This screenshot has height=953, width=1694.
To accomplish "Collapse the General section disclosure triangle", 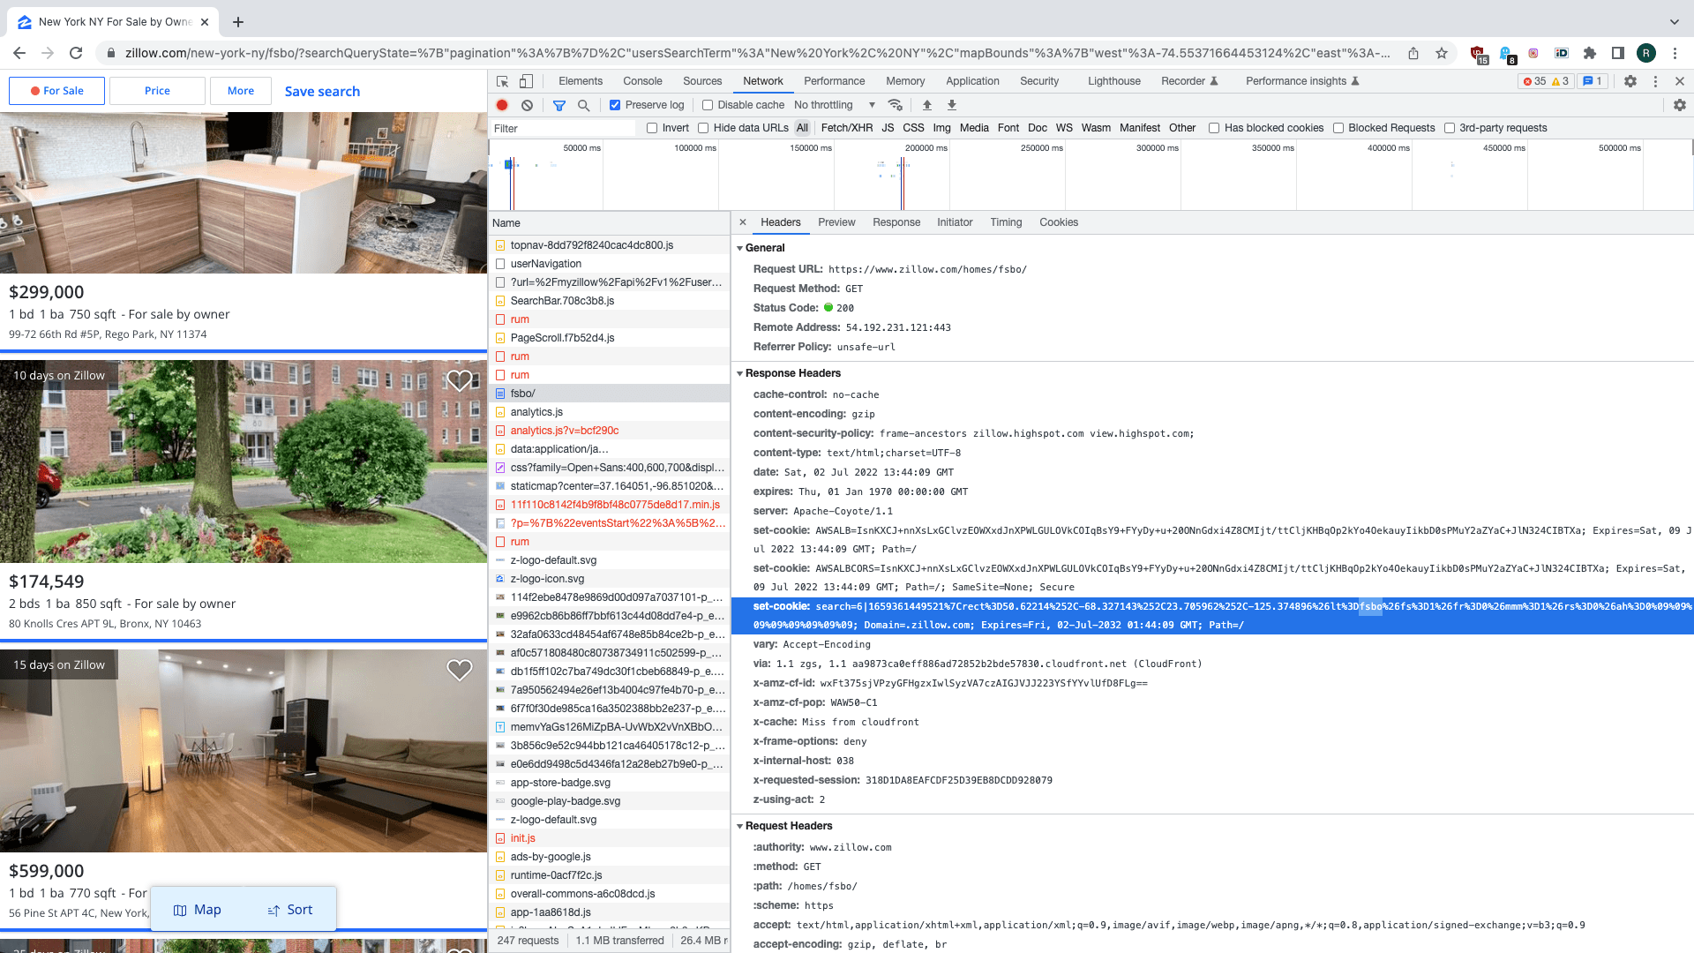I will click(x=740, y=248).
